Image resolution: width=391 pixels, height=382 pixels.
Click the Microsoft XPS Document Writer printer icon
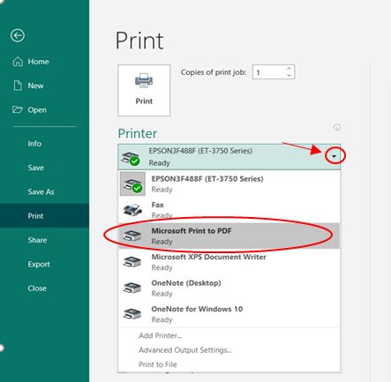click(x=132, y=262)
